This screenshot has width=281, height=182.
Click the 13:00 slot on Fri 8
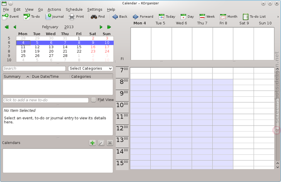[223, 140]
